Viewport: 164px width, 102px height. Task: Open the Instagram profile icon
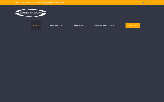tap(148, 3)
